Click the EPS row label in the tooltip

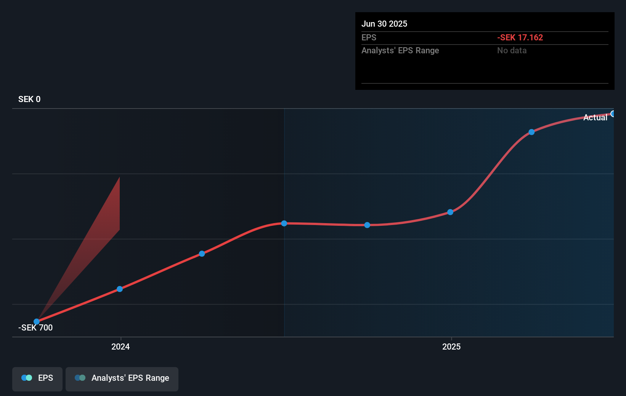tap(369, 38)
